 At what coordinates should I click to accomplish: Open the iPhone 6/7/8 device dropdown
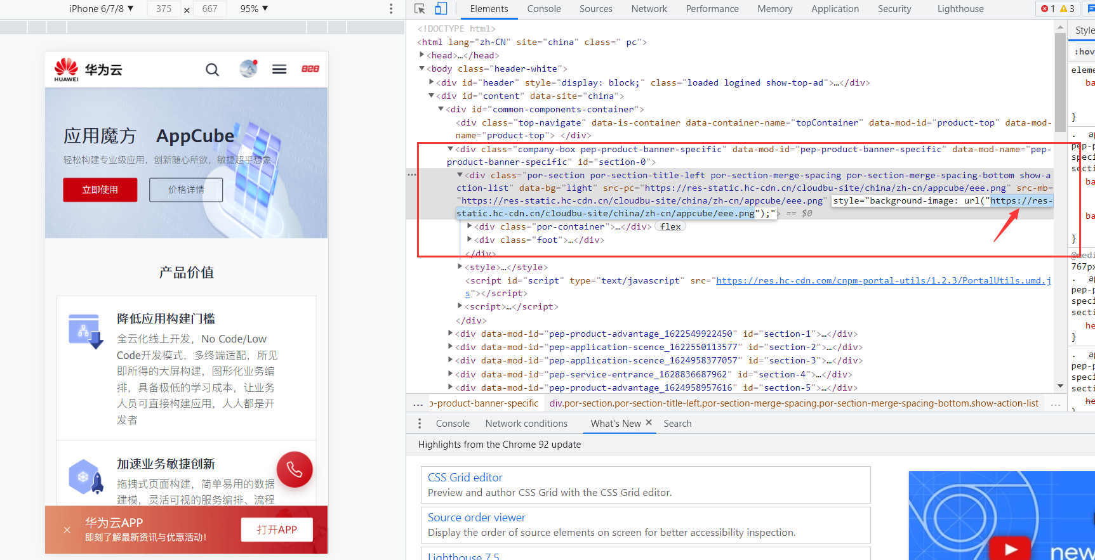(x=101, y=9)
